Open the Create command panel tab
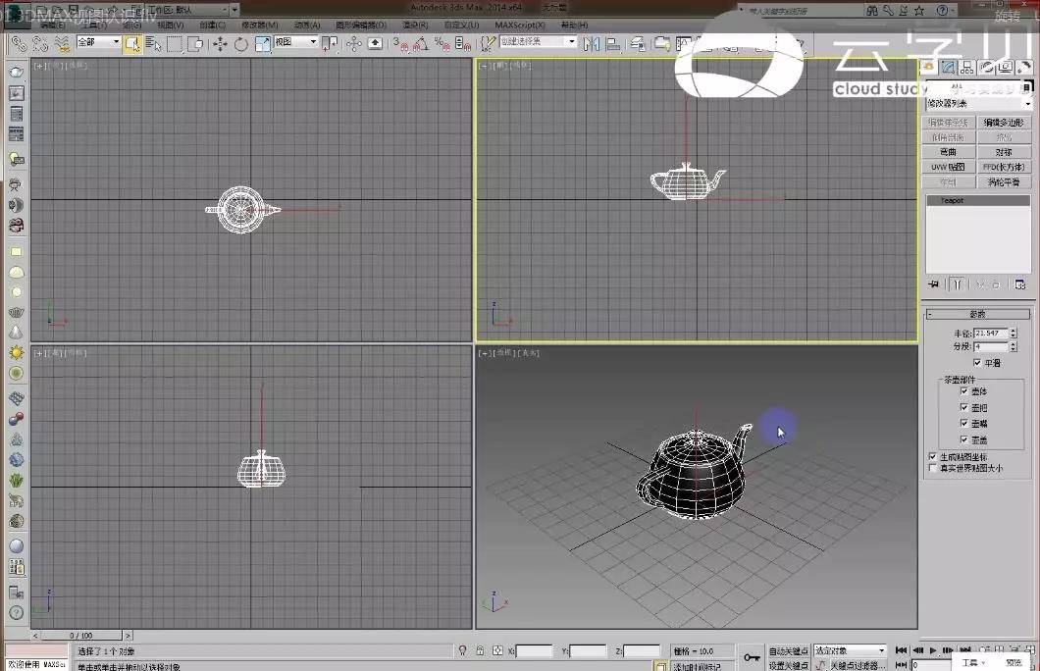1040x671 pixels. [928, 67]
